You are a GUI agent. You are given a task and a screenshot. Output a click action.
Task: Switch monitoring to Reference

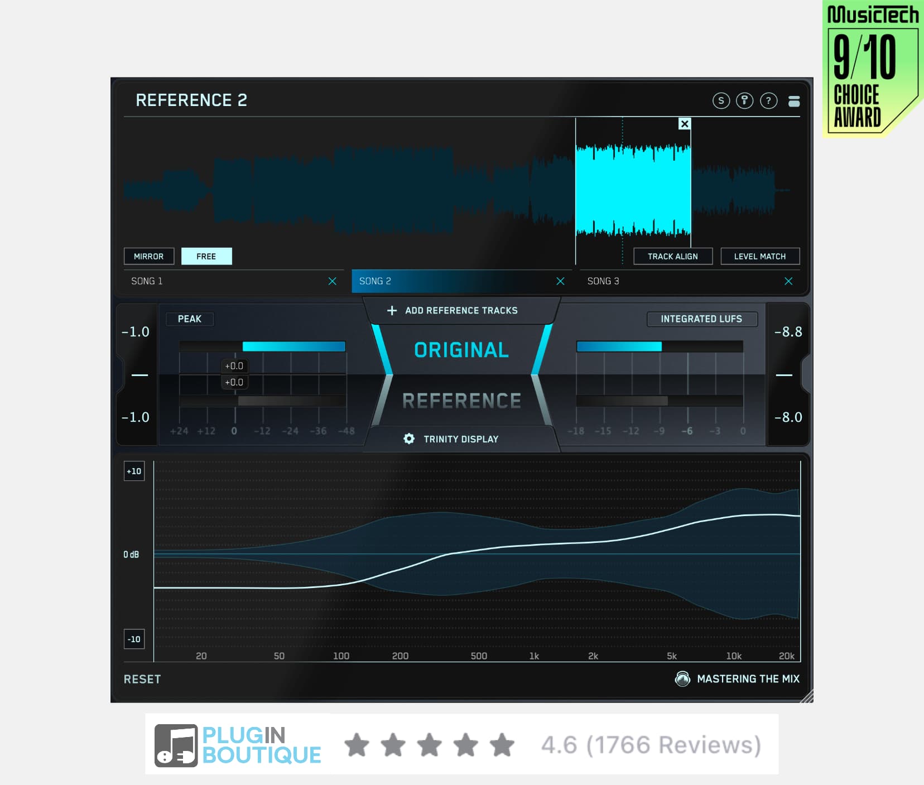[461, 401]
